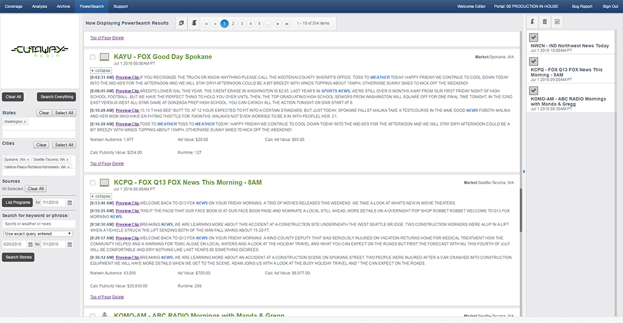623x323 pixels.
Task: Open the Support menu
Action: (120, 6)
